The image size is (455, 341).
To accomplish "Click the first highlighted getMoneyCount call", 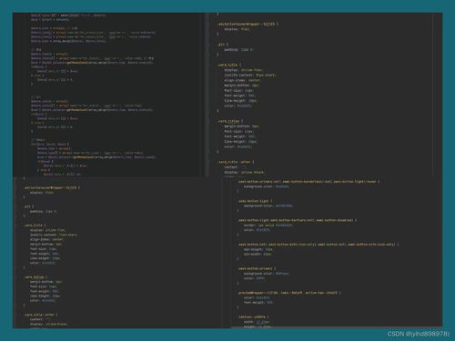I will click(77, 63).
